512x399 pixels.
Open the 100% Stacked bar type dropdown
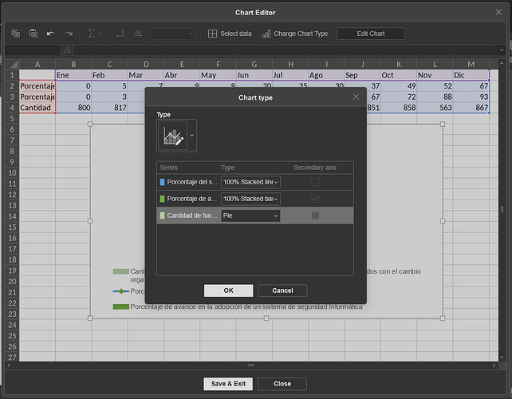[250, 199]
